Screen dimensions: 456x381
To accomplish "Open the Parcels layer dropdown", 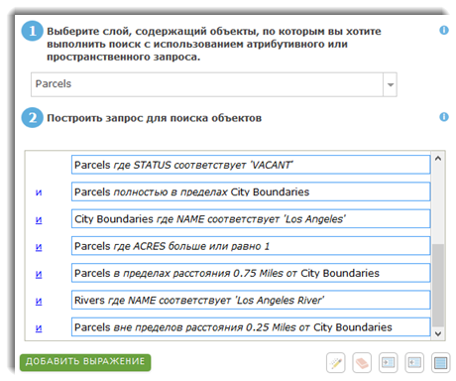I will click(391, 84).
